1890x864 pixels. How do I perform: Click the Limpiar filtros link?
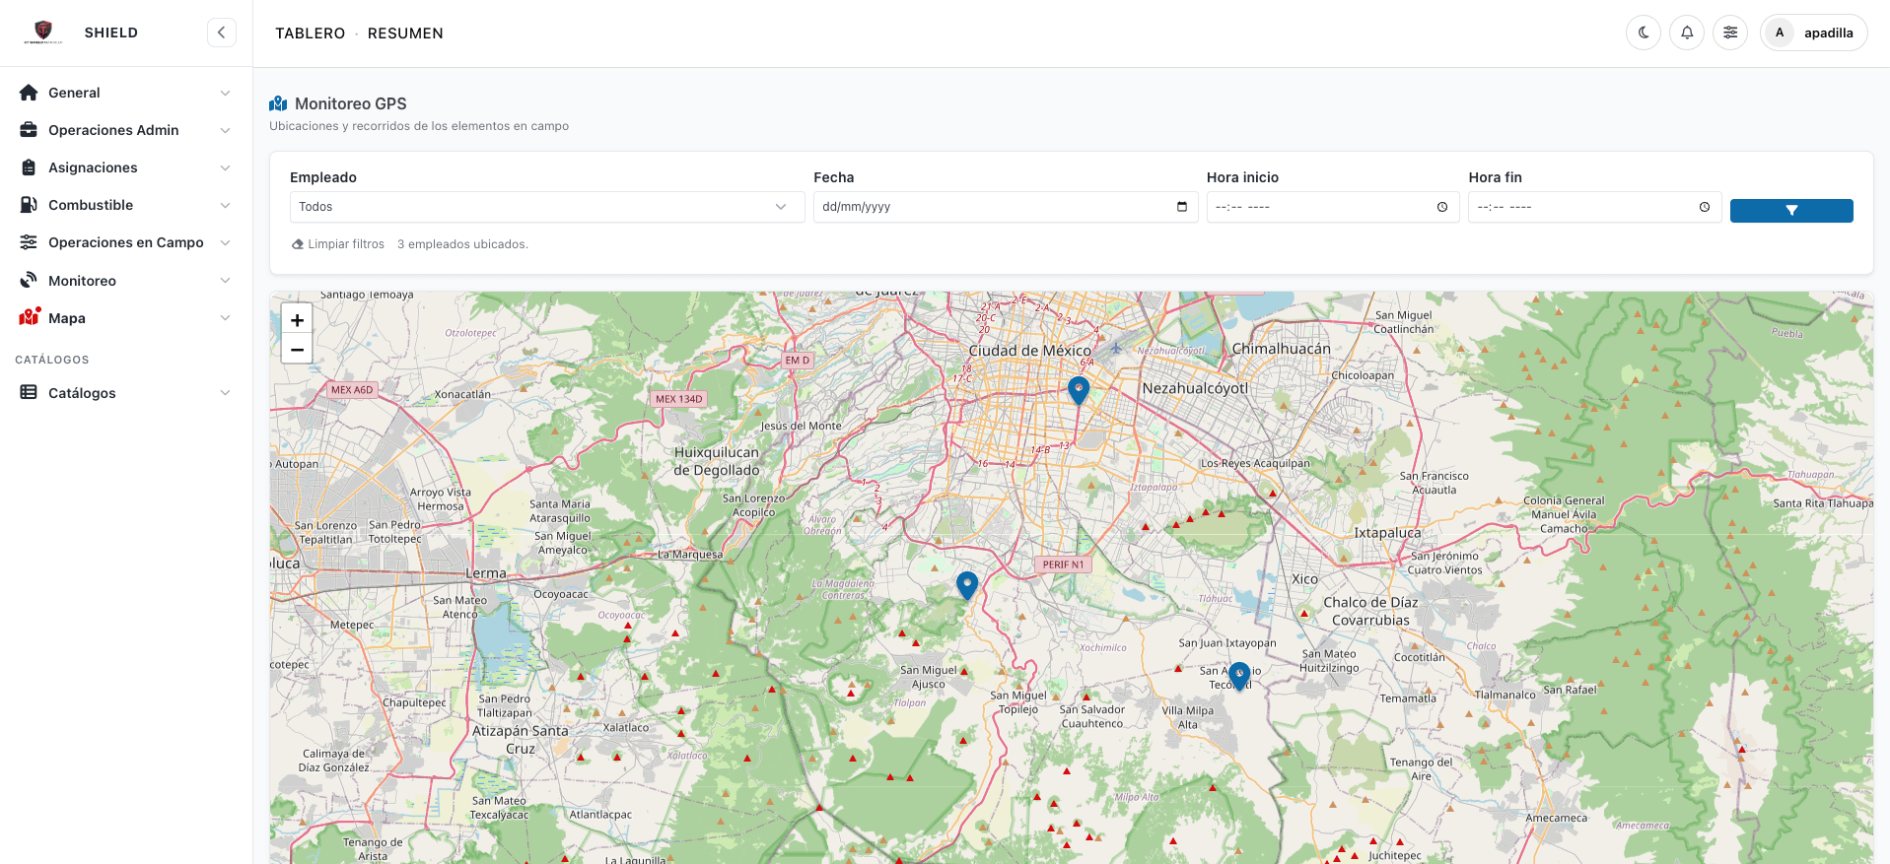pos(338,244)
